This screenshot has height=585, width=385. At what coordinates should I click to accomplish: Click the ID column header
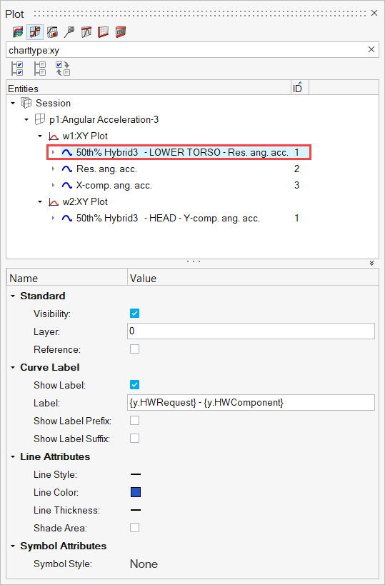(x=297, y=89)
